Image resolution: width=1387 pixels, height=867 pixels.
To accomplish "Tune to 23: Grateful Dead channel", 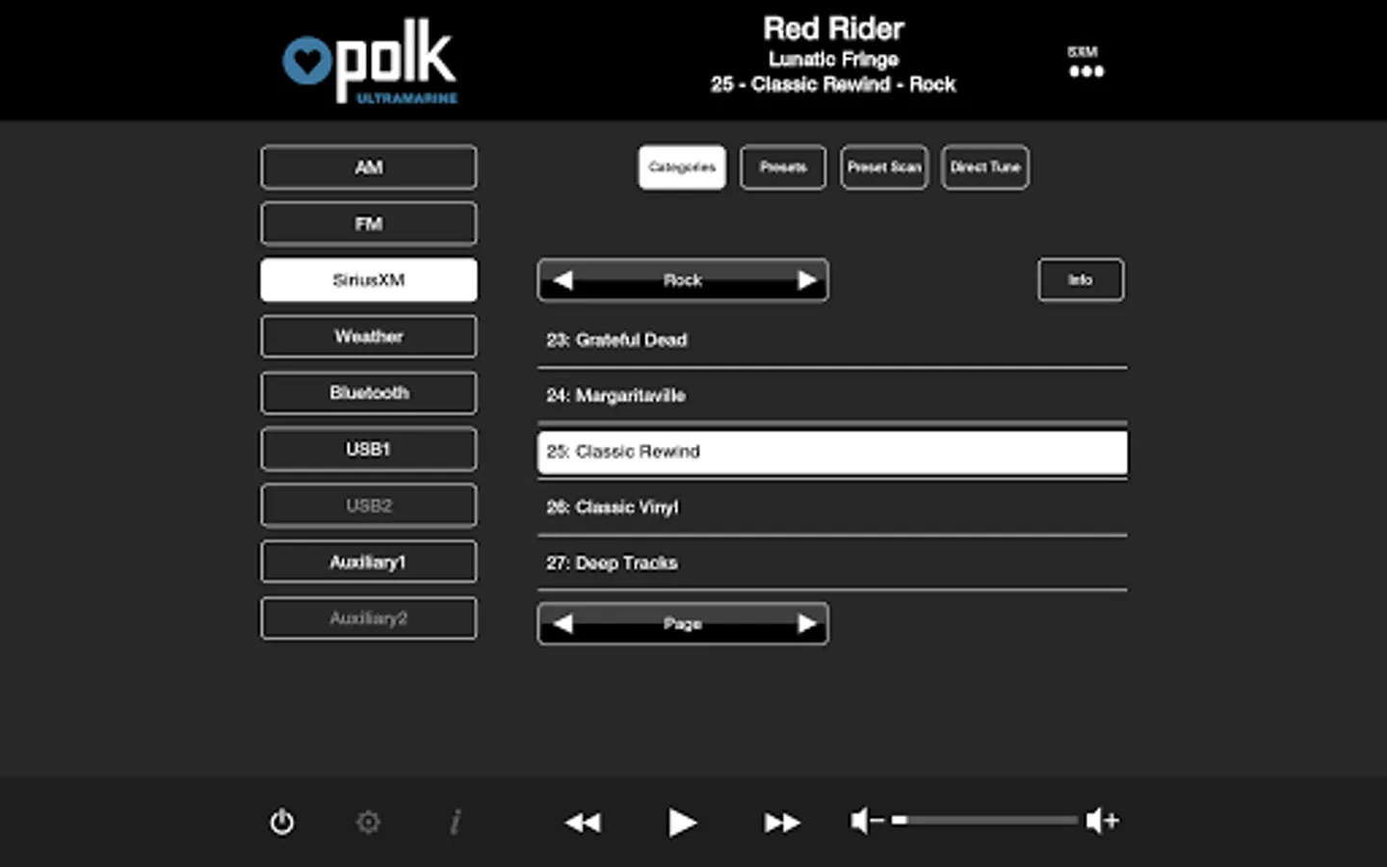I will tap(832, 340).
